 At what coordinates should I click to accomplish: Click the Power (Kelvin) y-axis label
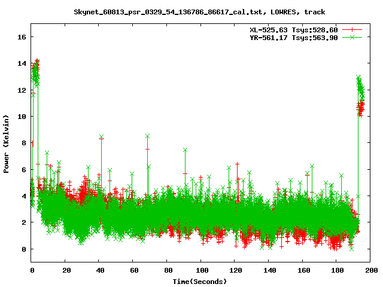(x=6, y=144)
